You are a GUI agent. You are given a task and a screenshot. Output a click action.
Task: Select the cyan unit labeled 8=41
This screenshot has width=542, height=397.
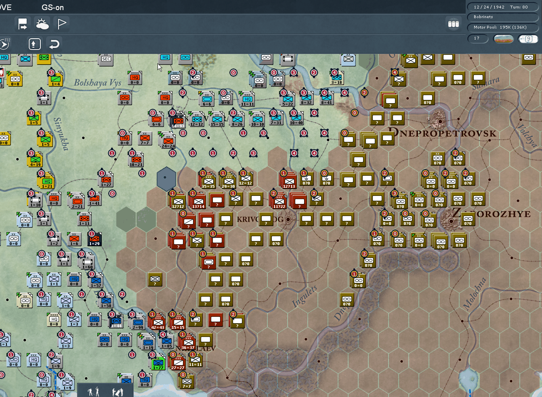(326, 98)
